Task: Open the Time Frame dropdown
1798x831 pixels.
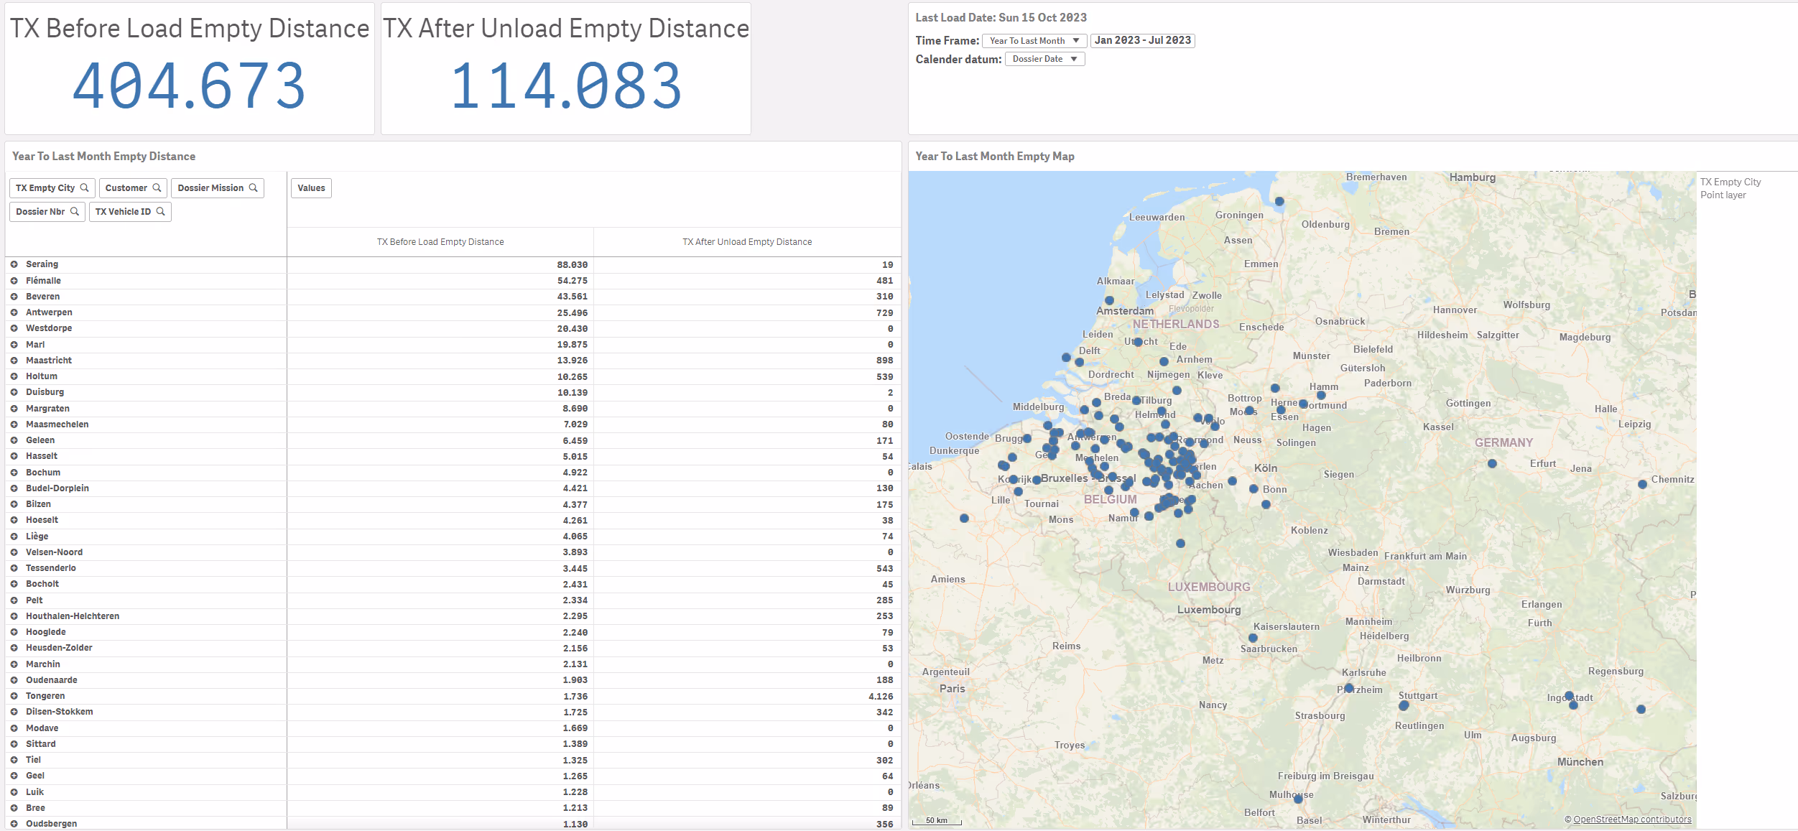Action: (x=1034, y=41)
